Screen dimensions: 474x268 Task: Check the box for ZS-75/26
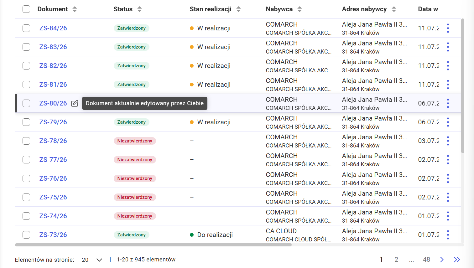pos(26,197)
